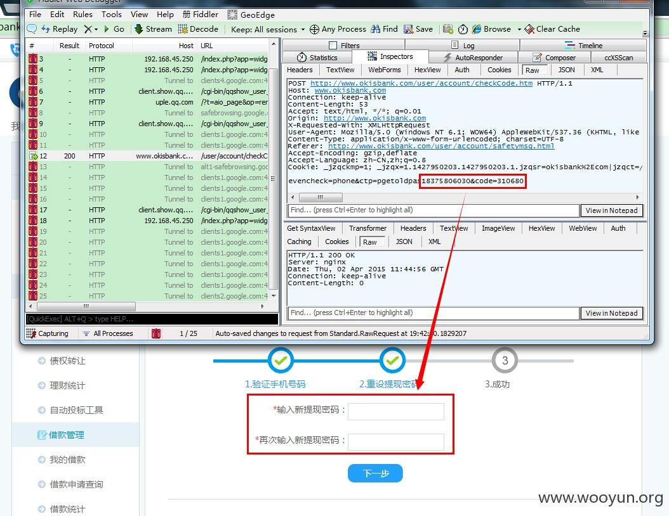Select the request Headers inspector tab

click(x=300, y=70)
